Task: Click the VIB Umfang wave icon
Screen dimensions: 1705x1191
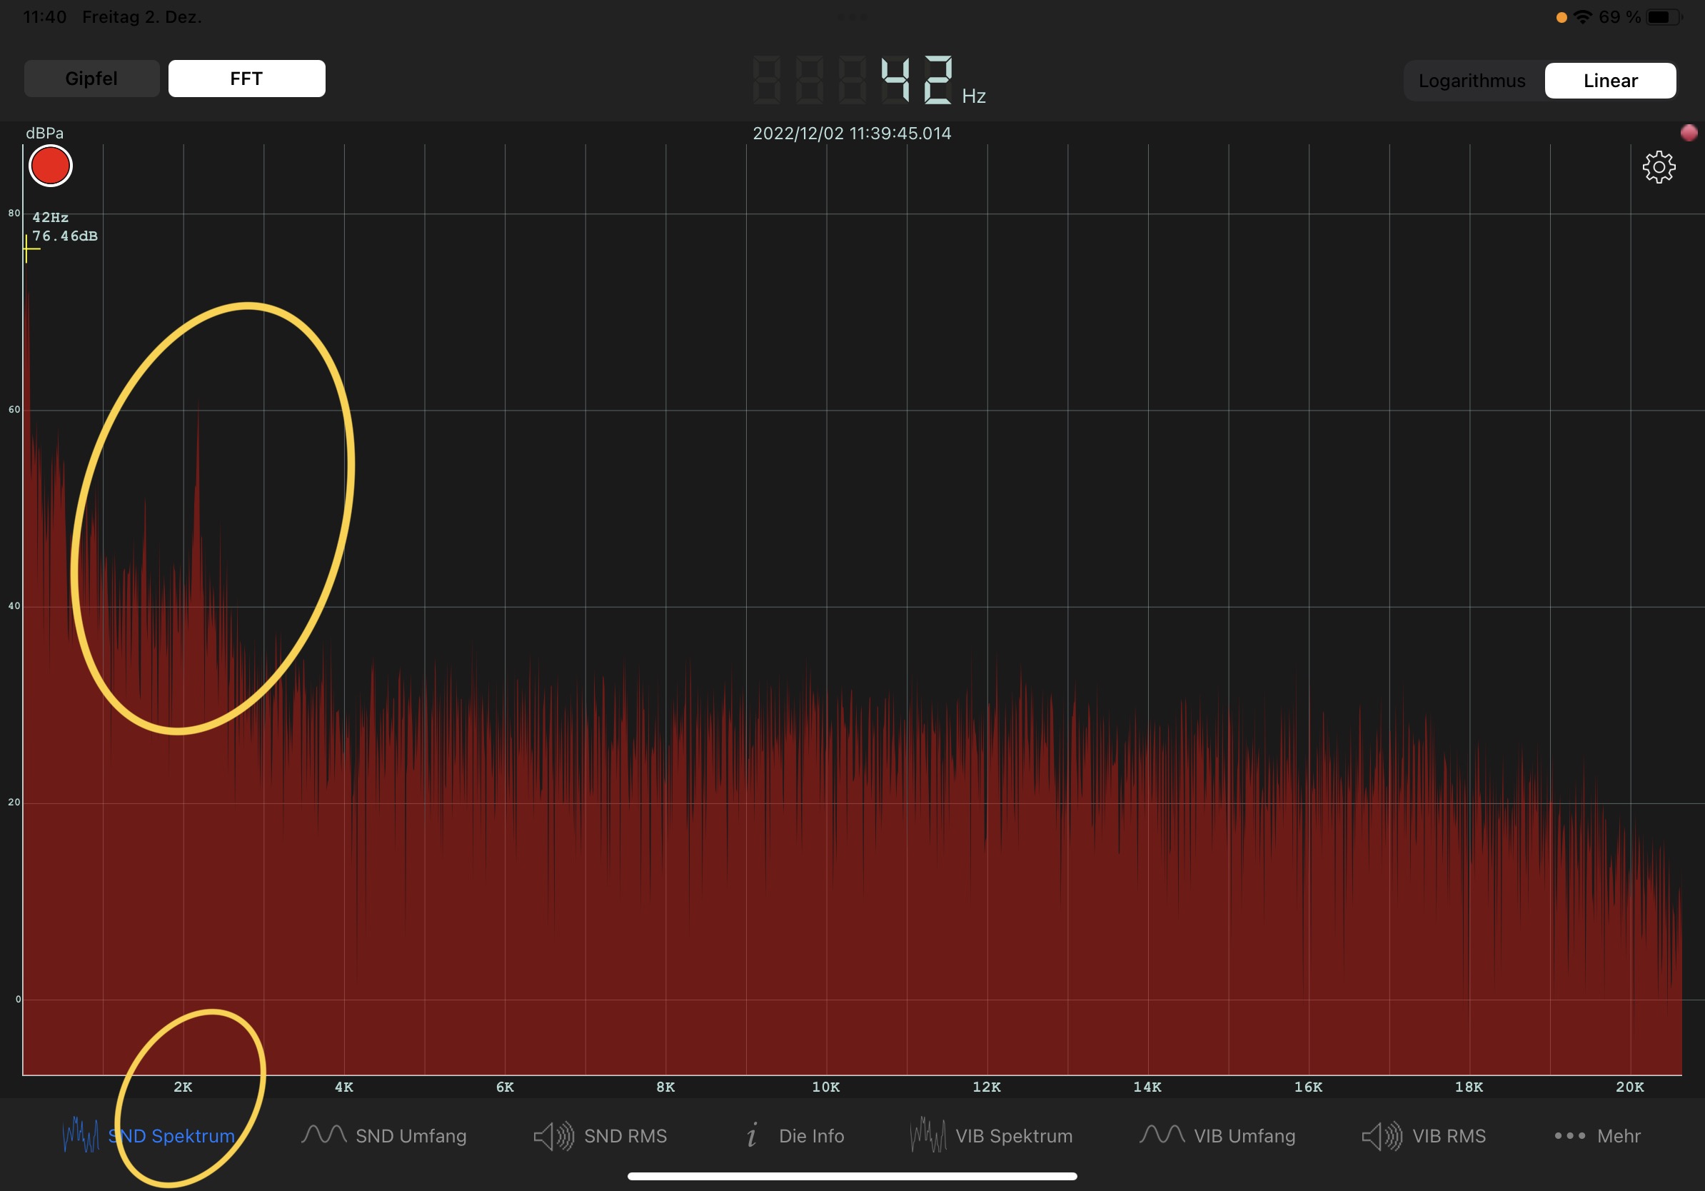Action: tap(1162, 1135)
